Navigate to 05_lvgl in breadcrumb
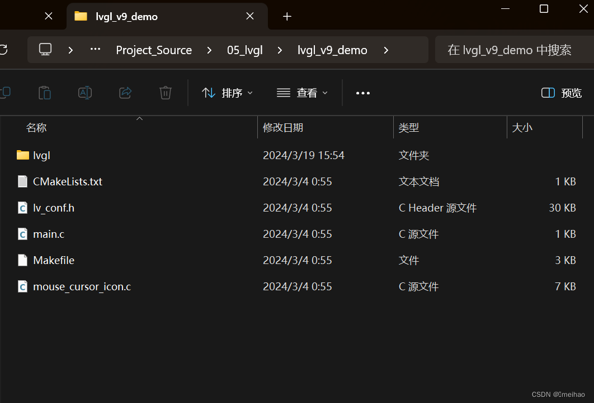 [x=245, y=50]
